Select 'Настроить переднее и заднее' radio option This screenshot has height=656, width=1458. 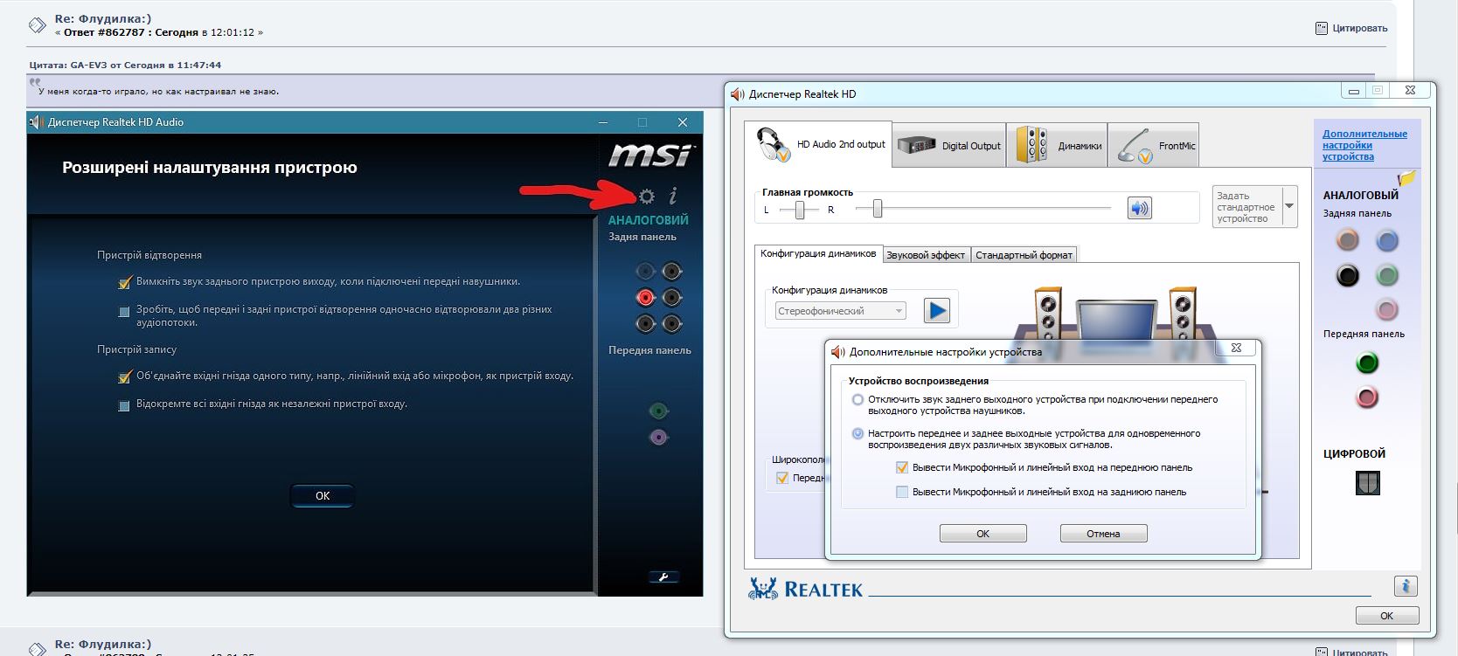[x=857, y=433]
